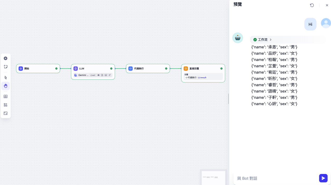Click the 代碼執行 code node icon
The width and height of the screenshot is (331, 185).
pyautogui.click(x=130, y=69)
